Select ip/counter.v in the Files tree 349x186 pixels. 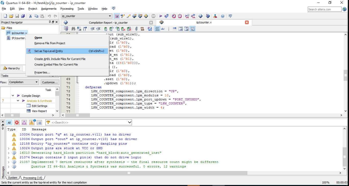coord(17,33)
